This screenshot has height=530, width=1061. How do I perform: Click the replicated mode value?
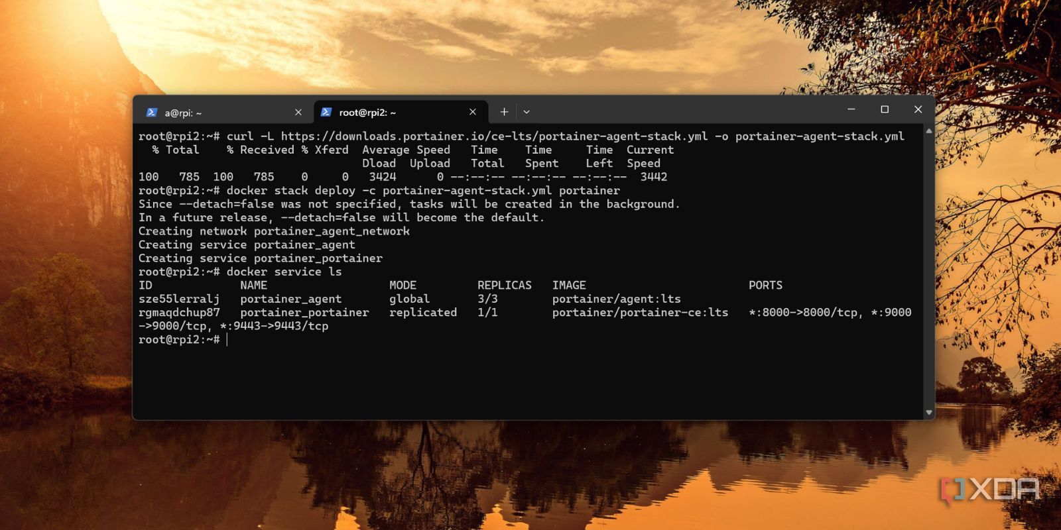[423, 313]
